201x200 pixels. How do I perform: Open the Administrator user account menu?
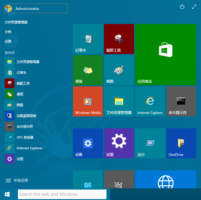pos(36,9)
